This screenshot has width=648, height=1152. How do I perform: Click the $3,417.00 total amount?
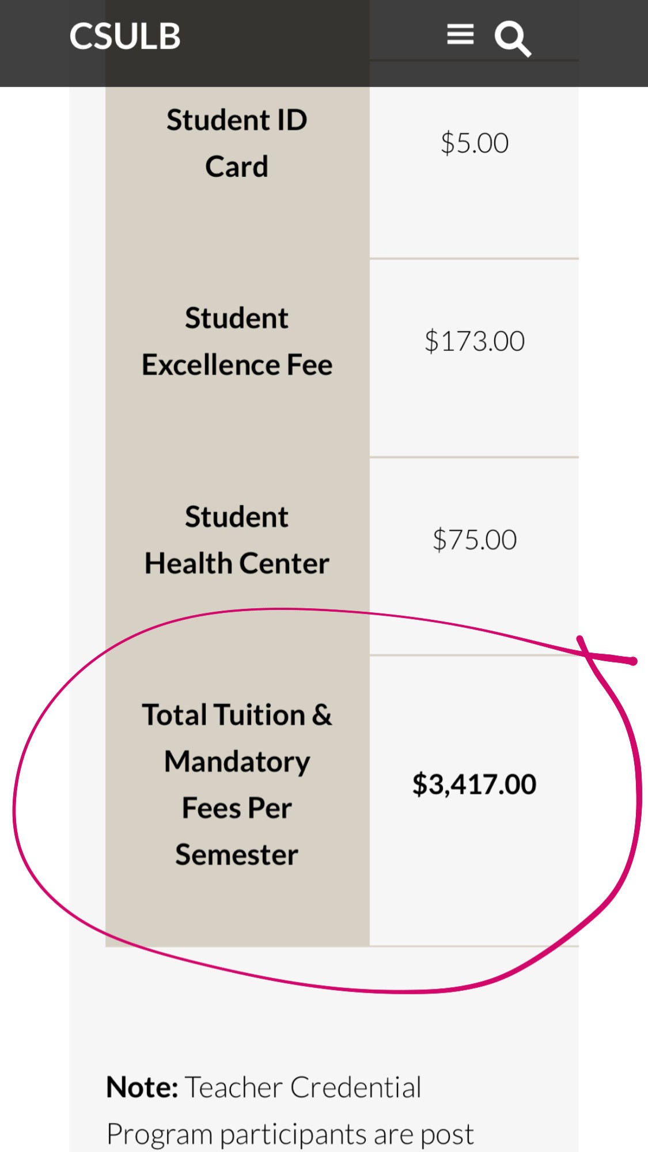point(475,784)
